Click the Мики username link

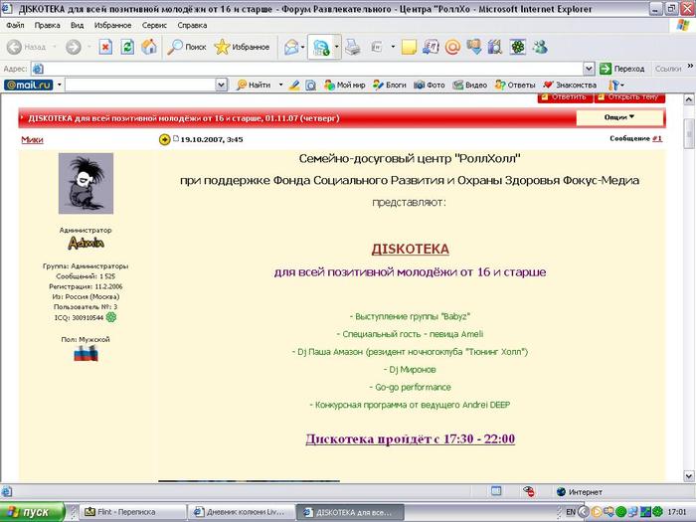(x=32, y=139)
